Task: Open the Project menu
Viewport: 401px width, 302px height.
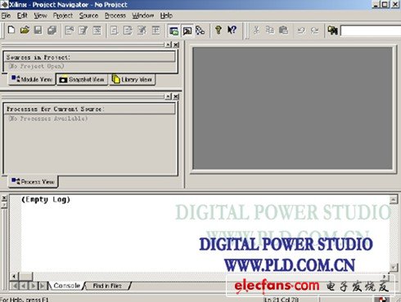Action: point(63,16)
